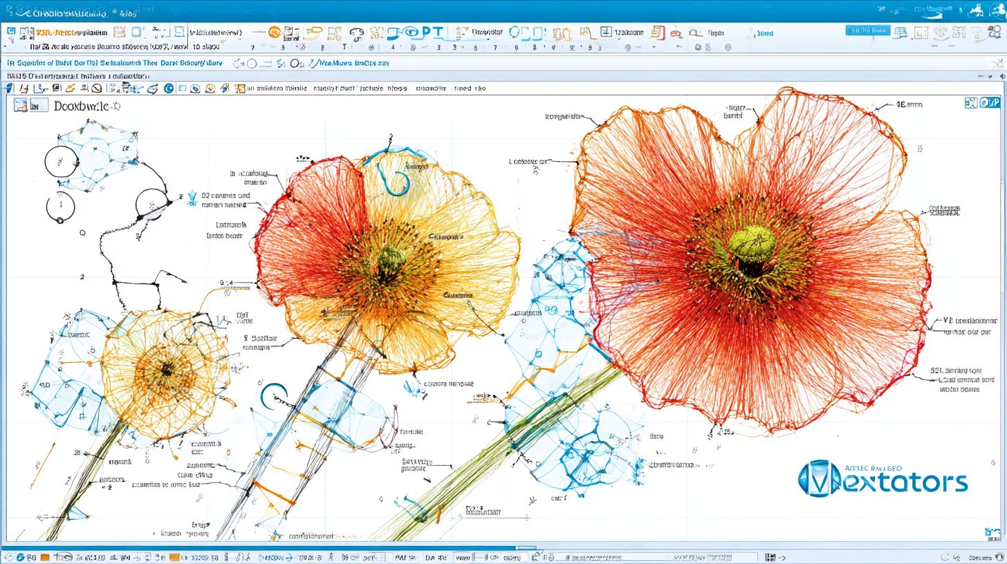Click the orange garbled label starting the ribbon

pos(56,32)
